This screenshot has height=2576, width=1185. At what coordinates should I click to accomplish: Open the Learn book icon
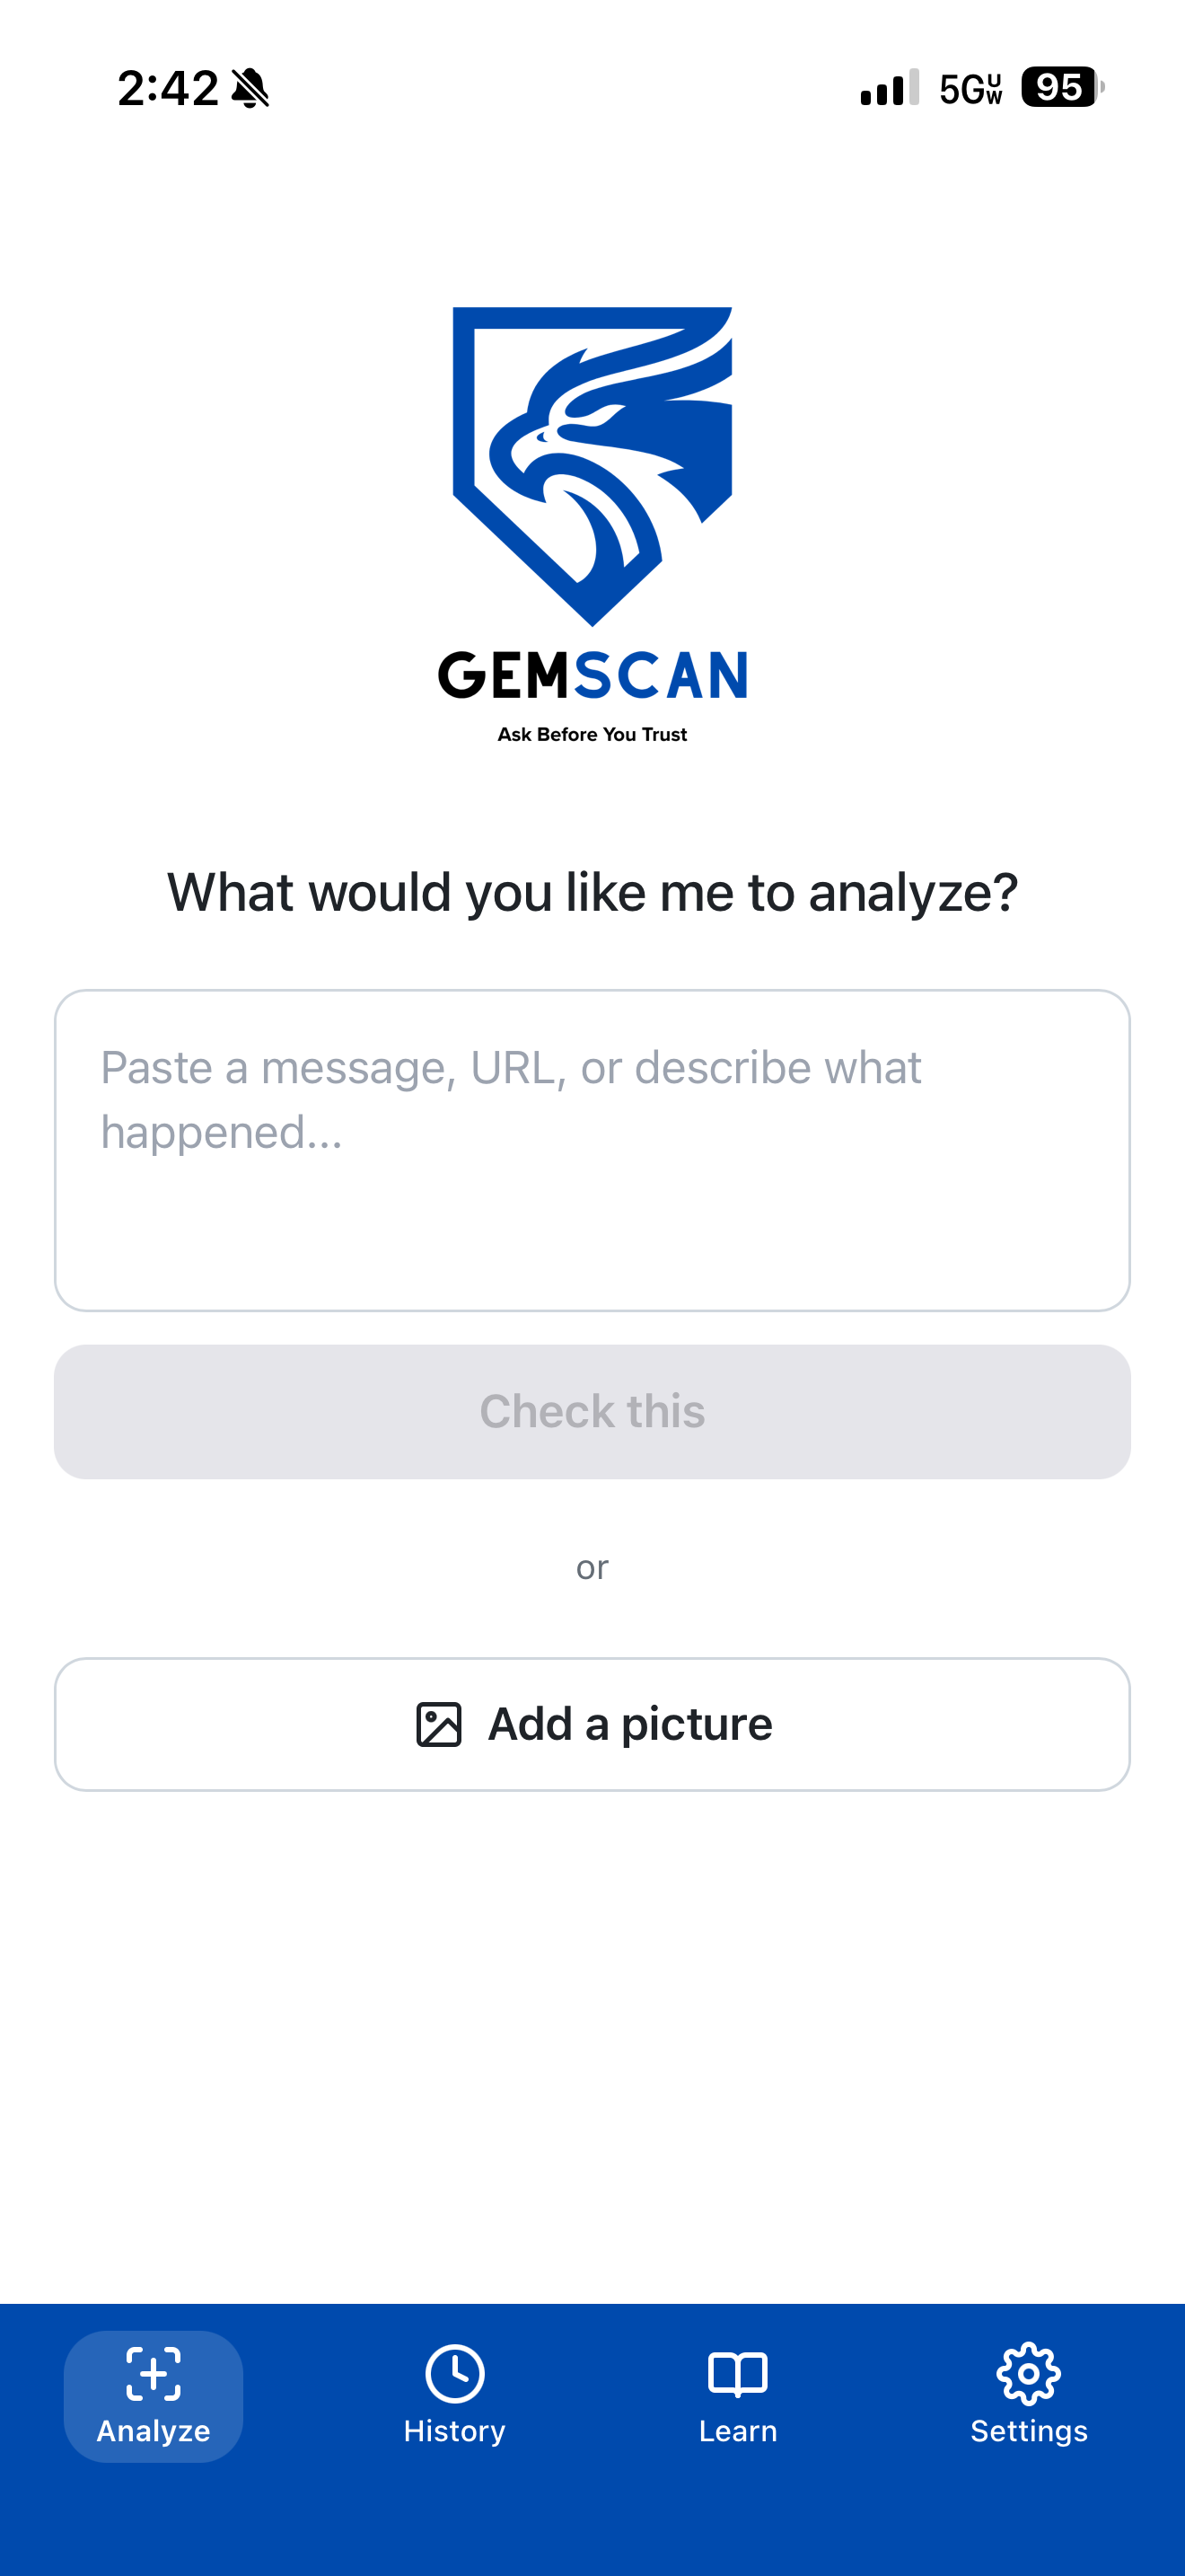(x=737, y=2374)
